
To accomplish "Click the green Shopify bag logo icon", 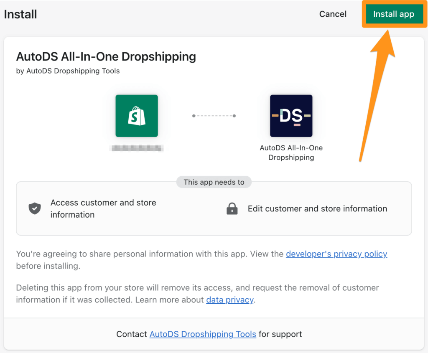I will pos(137,116).
